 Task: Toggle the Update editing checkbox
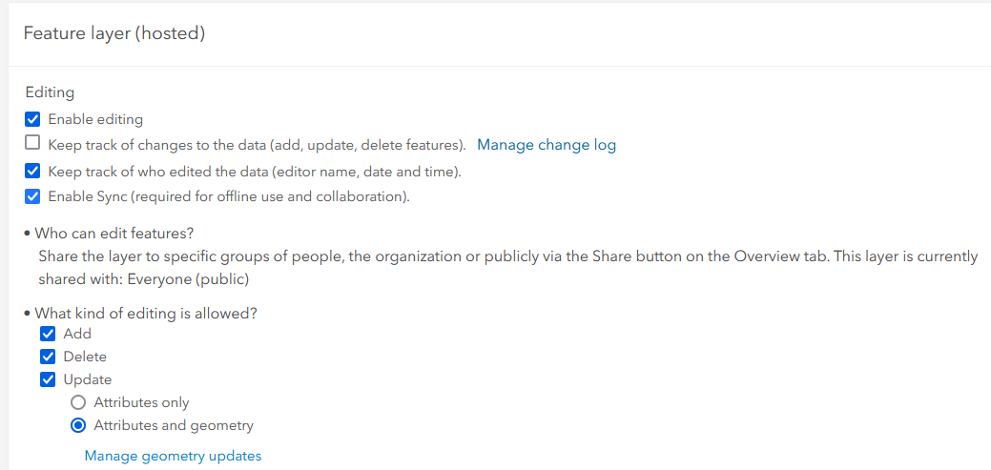pos(48,379)
